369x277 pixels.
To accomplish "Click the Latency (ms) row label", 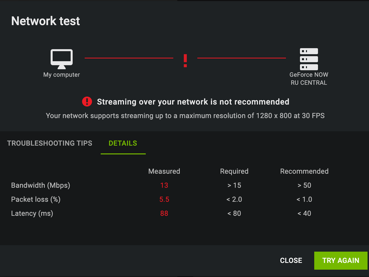I will (32, 214).
